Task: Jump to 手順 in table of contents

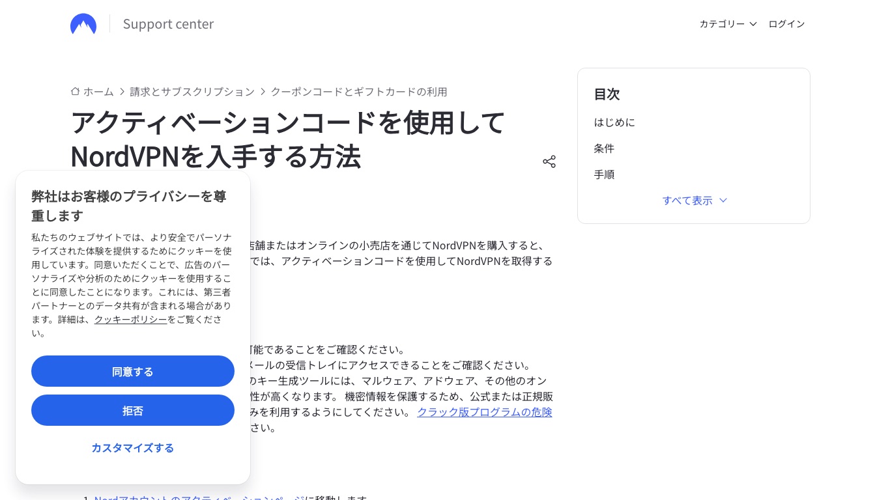Action: click(x=604, y=174)
